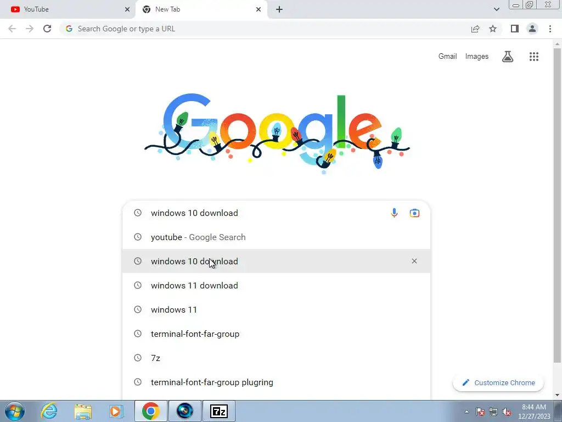562x422 pixels.
Task: Click the page's vertical scrollbar
Action: [557, 204]
